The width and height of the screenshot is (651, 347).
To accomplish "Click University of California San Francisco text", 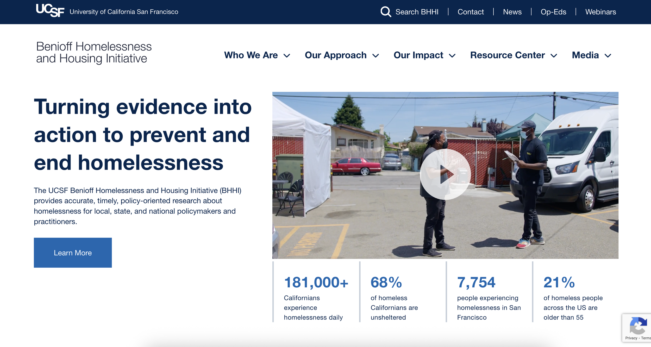I will click(x=124, y=12).
